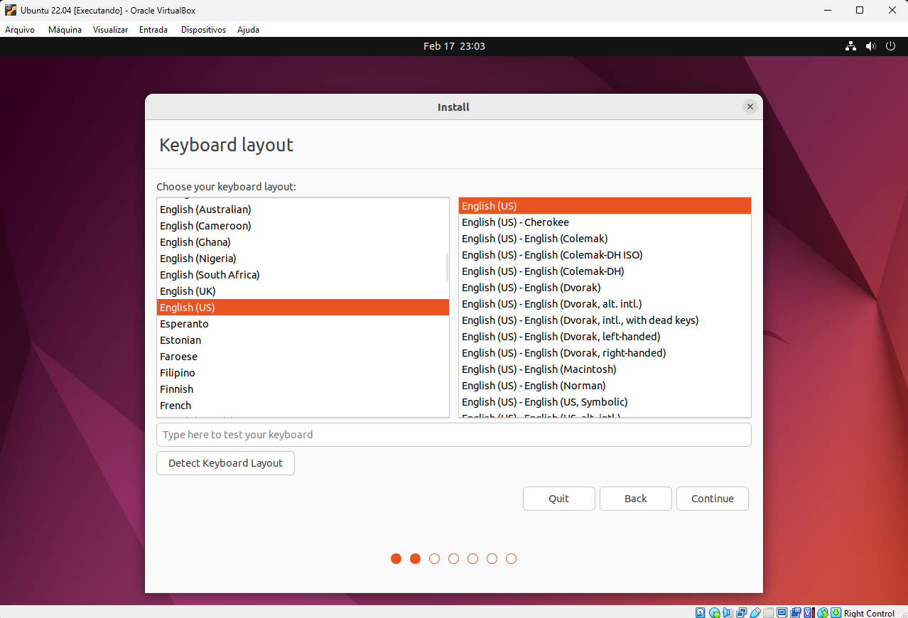Select English (UK) in the layout list
This screenshot has width=908, height=618.
pyautogui.click(x=188, y=291)
